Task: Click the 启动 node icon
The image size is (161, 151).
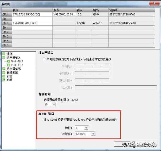Action: coord(4,80)
